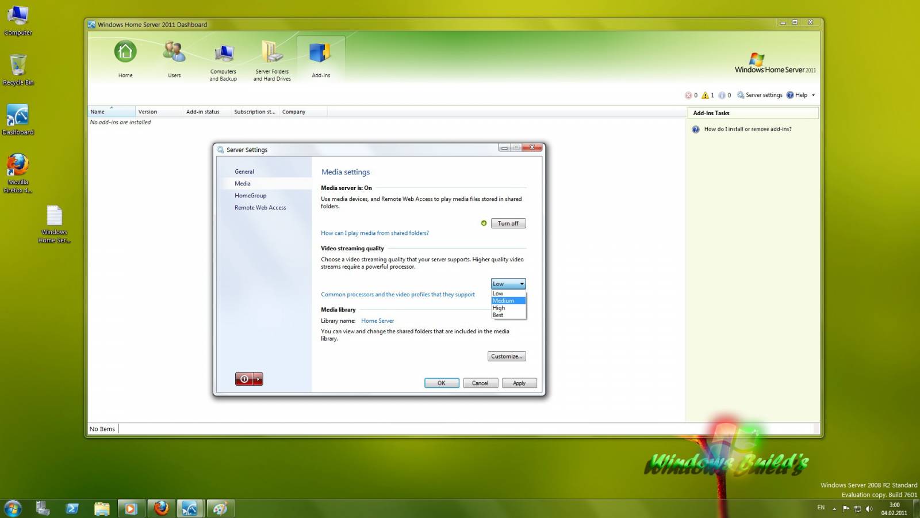The width and height of the screenshot is (920, 518).
Task: Sort by Subscription status column header
Action: tap(255, 112)
